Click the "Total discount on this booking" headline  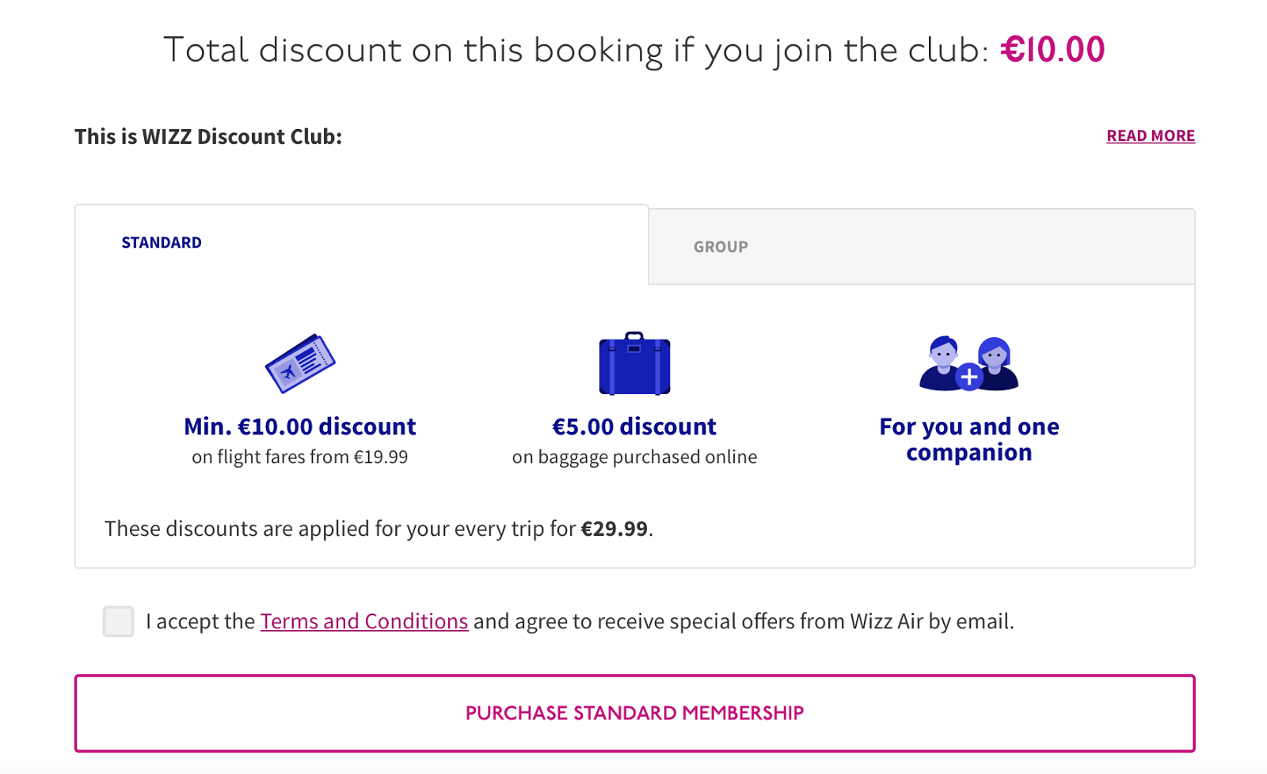point(576,51)
